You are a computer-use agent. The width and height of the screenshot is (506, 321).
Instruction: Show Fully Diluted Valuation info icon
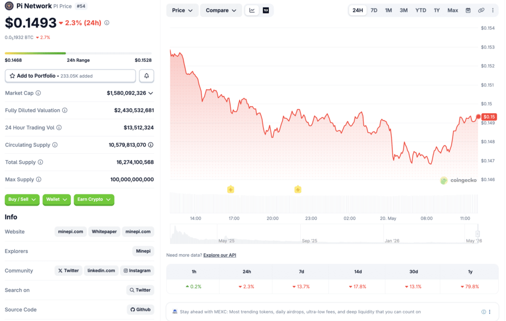65,110
